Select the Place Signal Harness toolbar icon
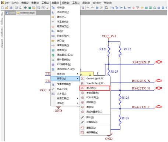This screenshot has width=168, height=142. [x=121, y=8]
